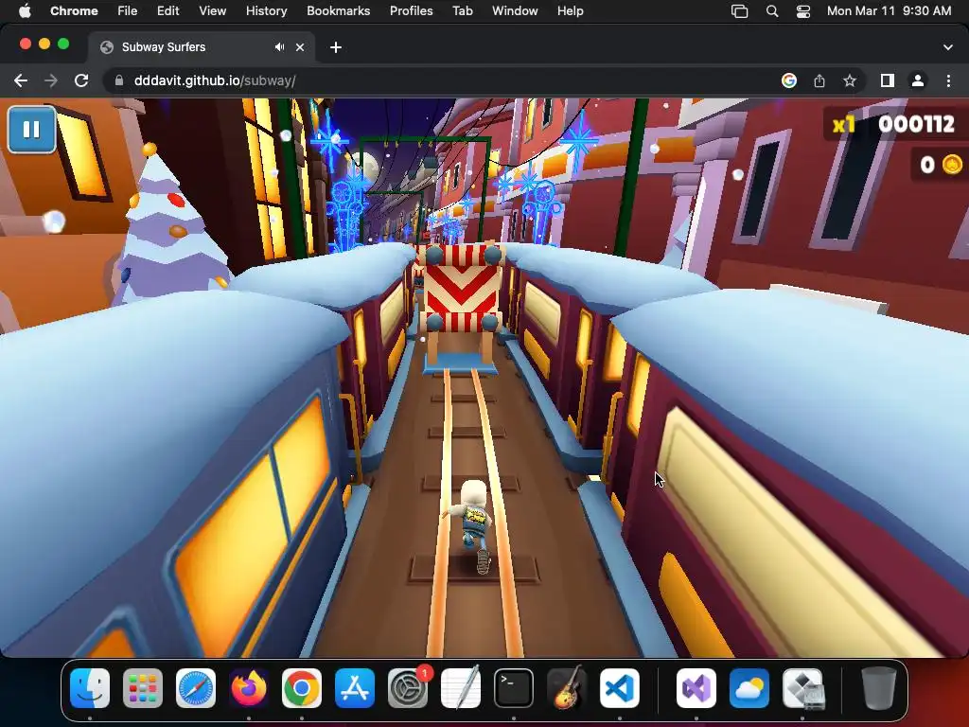Open Stage Manager from menu bar

(x=739, y=11)
